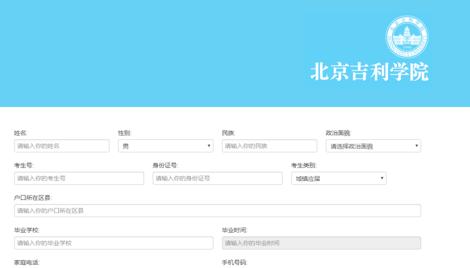470x268 pixels.
Task: Click the 北京吉利学院 title text
Action: (369, 72)
